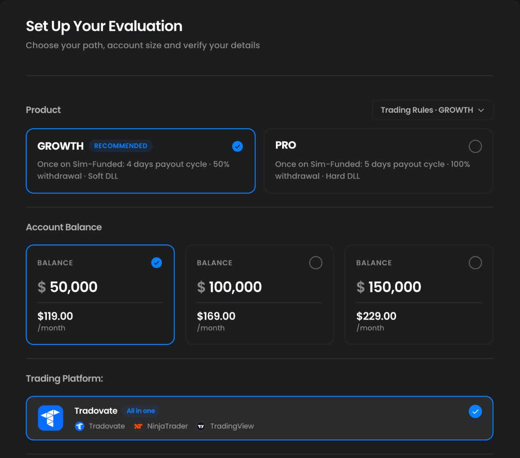Toggle the Tradovate platform selected checkmark
Viewport: 520px width, 458px height.
pos(475,412)
